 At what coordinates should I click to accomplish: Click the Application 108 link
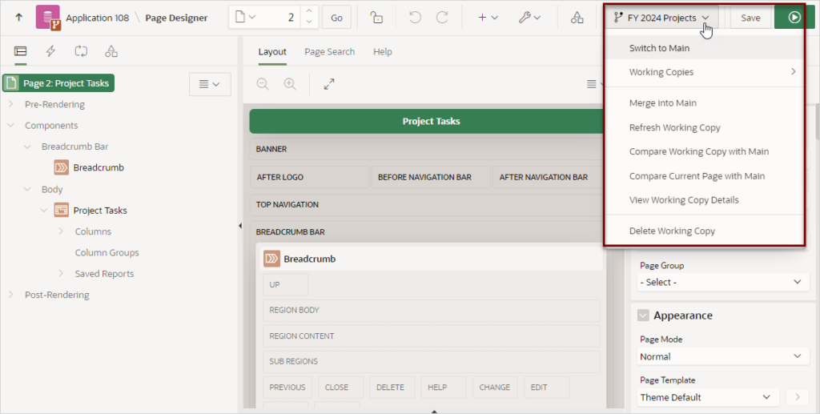[97, 18]
